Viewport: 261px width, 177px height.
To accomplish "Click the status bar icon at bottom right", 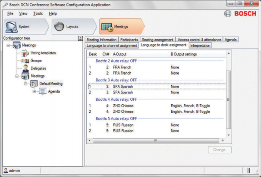I will click(x=248, y=171).
